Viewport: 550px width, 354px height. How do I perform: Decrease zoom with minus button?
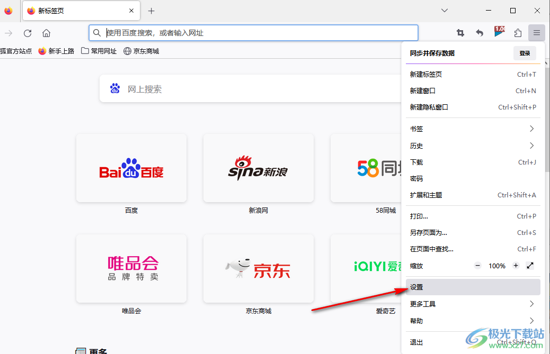pos(477,266)
